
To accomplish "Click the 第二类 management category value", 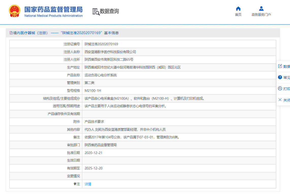I will [90, 83].
